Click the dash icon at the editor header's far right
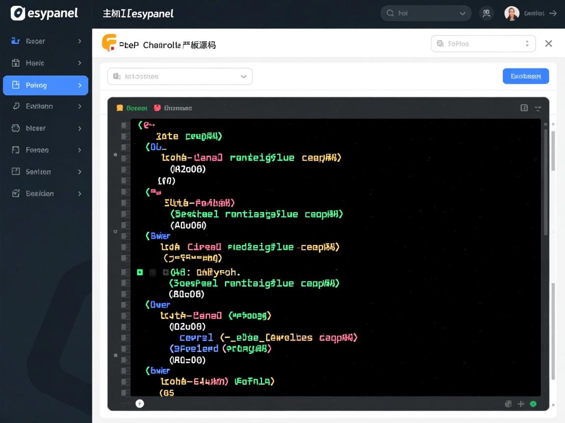 (x=538, y=108)
